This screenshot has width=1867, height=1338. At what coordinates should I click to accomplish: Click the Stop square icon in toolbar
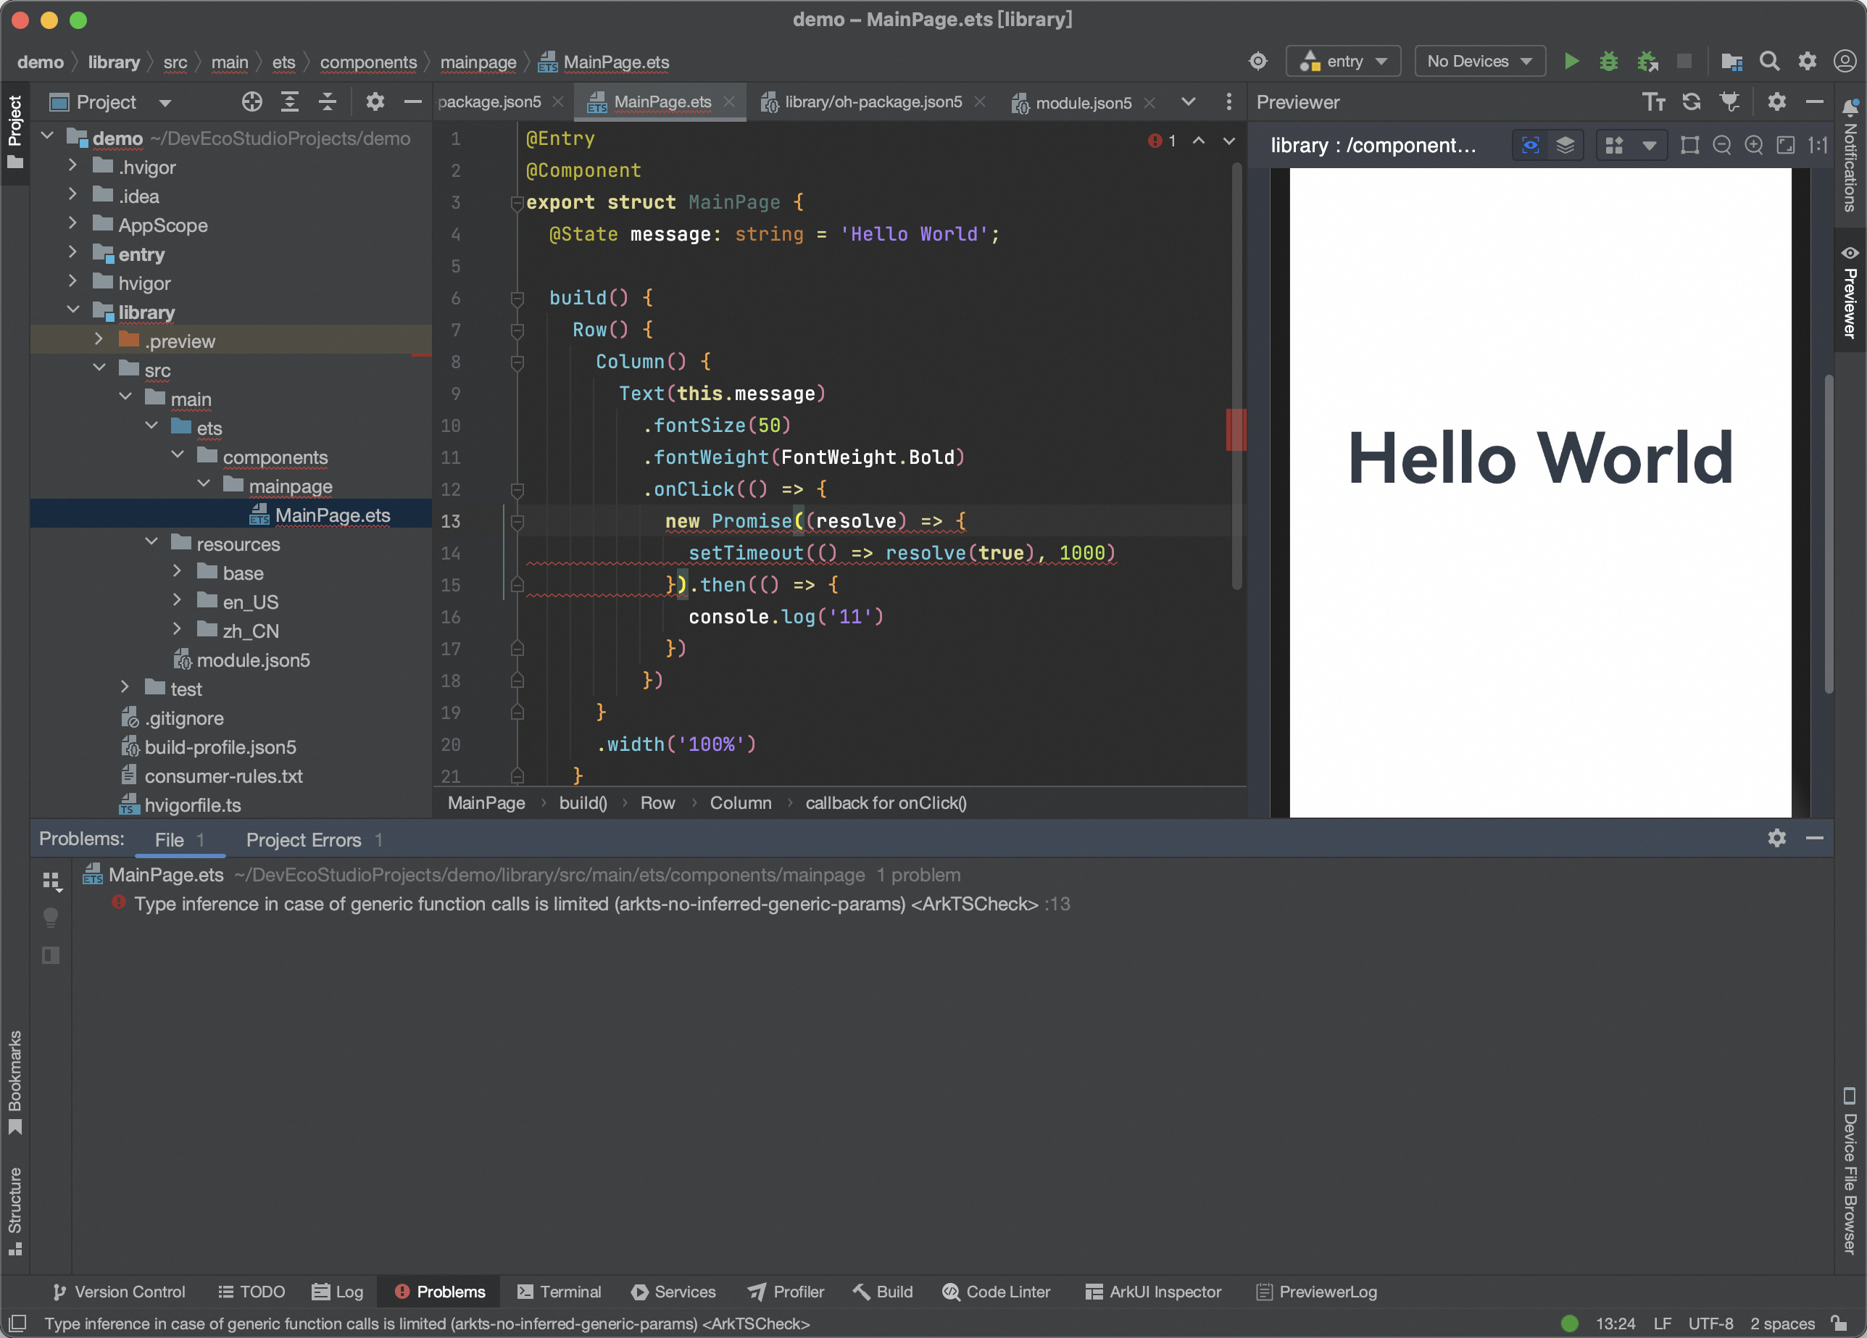(1684, 61)
